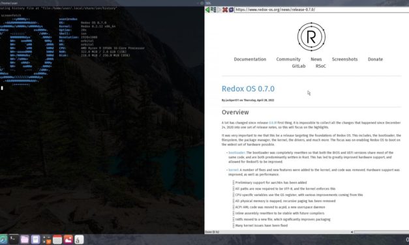Click the Resolution line in terminal output
The height and width of the screenshot is (245, 409).
coord(78,37)
